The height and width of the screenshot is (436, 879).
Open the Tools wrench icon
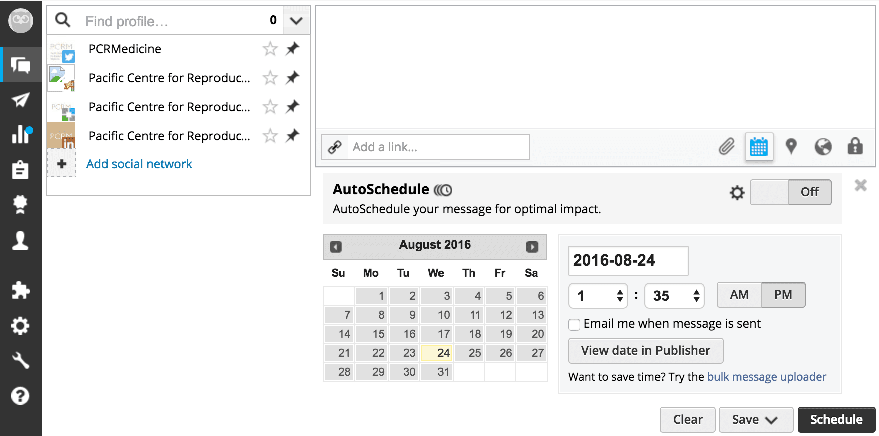point(20,360)
